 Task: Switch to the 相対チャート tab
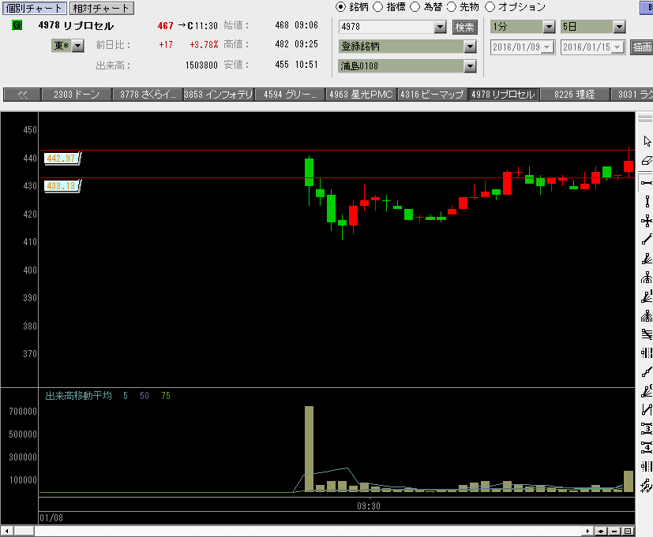[101, 9]
